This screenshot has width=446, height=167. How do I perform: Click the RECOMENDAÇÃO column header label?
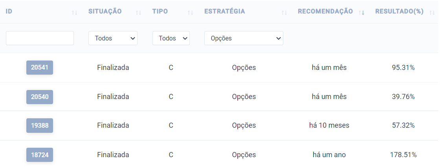325,11
